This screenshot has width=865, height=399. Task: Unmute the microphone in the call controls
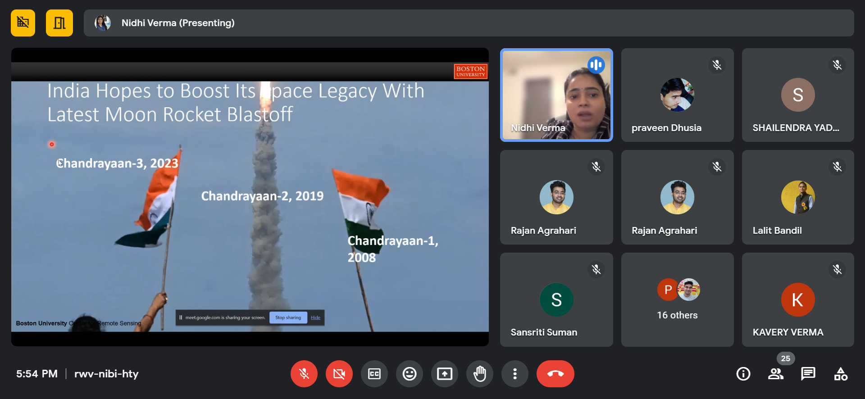point(304,374)
